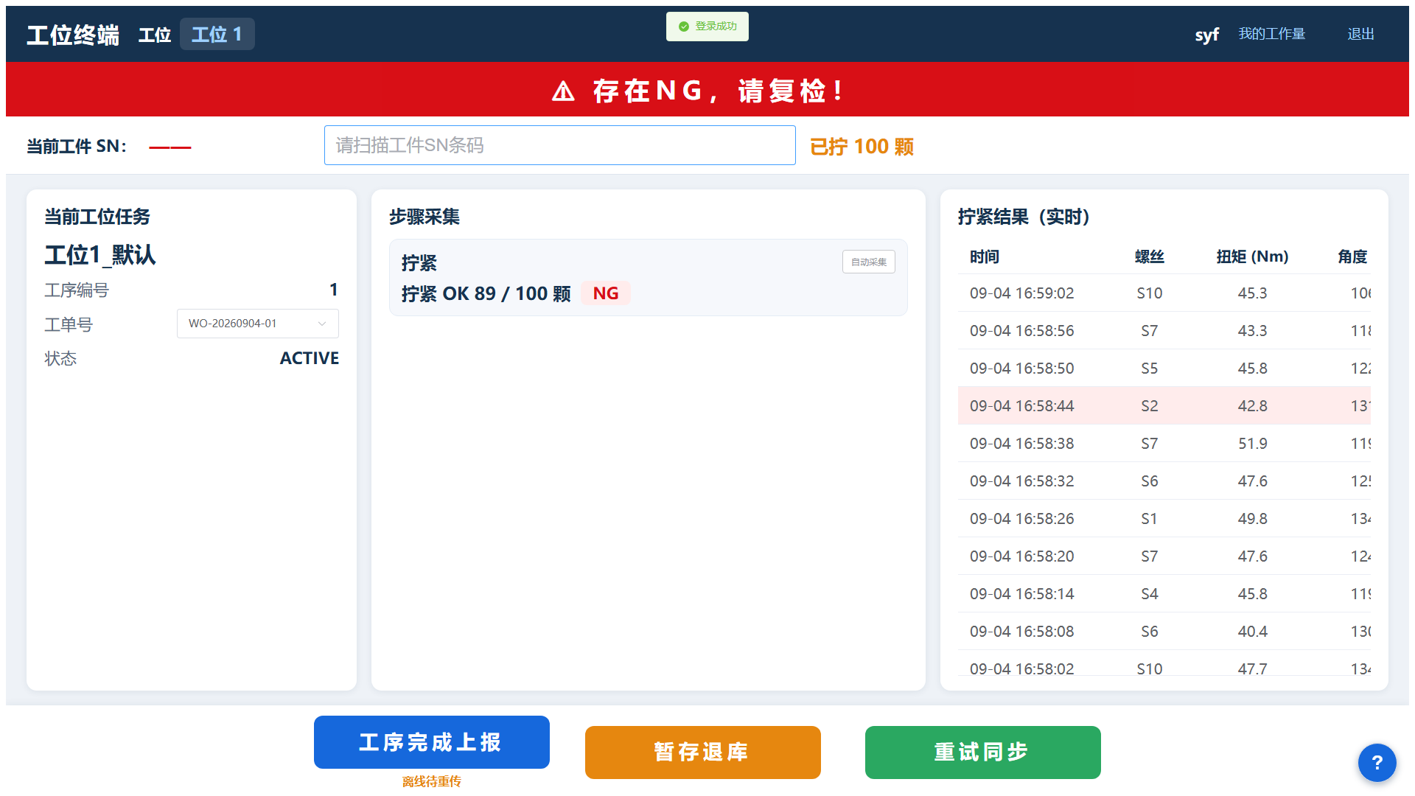Click the red NG status badge
Viewport: 1415px width, 796px height.
tap(606, 293)
